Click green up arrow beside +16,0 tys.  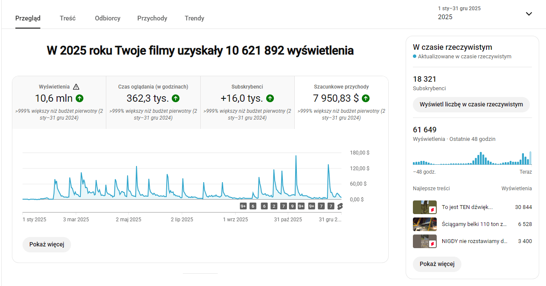click(x=270, y=98)
